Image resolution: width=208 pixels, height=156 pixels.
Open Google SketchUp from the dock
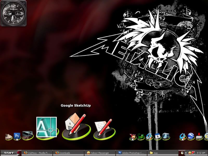(76, 126)
